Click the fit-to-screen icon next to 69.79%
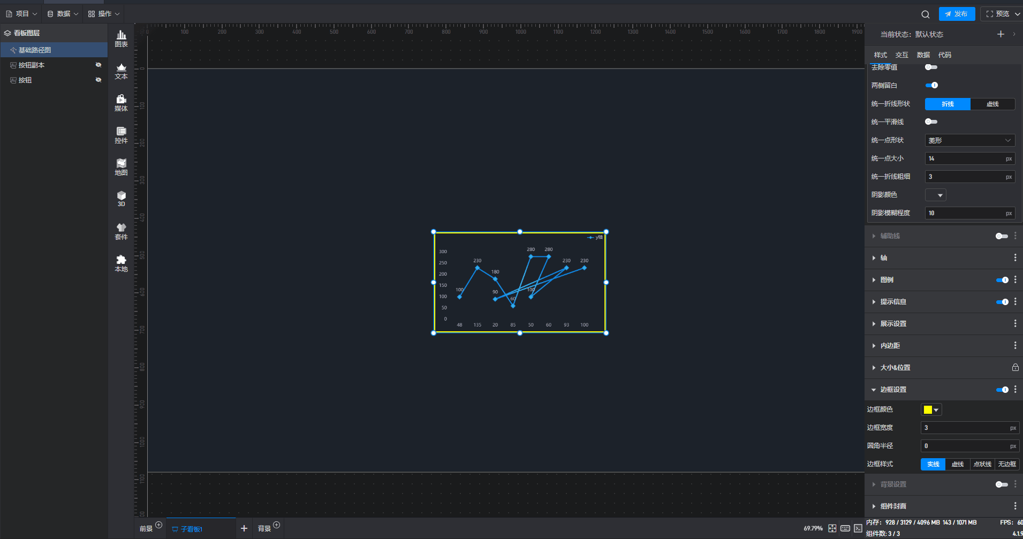Screen dimensions: 1023x539 (x=832, y=528)
